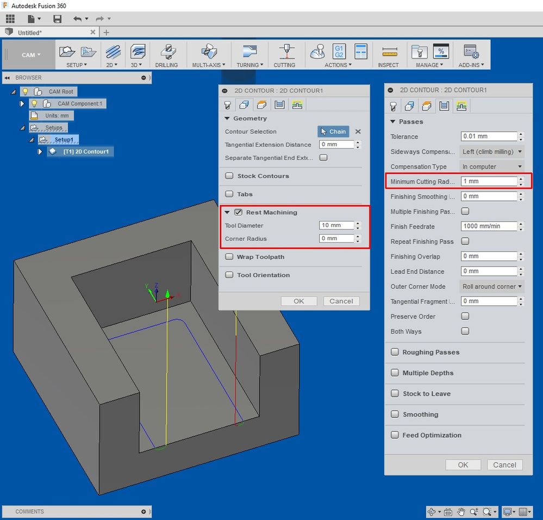The width and height of the screenshot is (543, 520).
Task: Open the Heights tab in left dialog
Action: (262, 105)
